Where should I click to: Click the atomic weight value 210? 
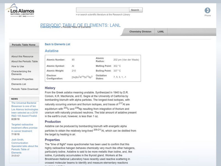pyautogui.click(x=74, y=71)
